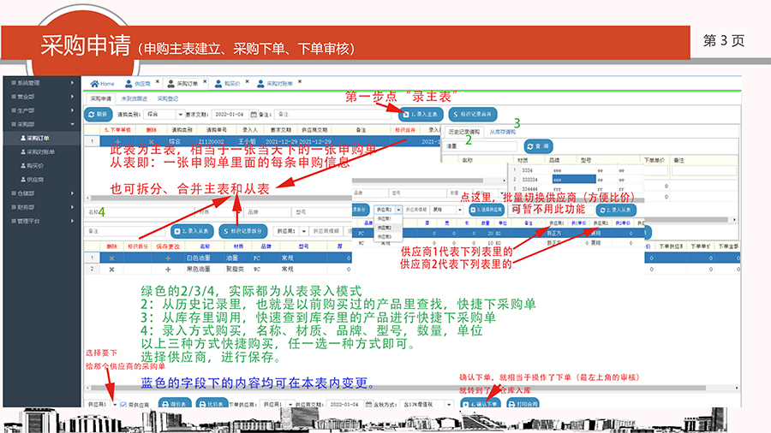Click the 标识记录拆分 button
Viewport: 771px width, 433px height.
tap(243, 231)
